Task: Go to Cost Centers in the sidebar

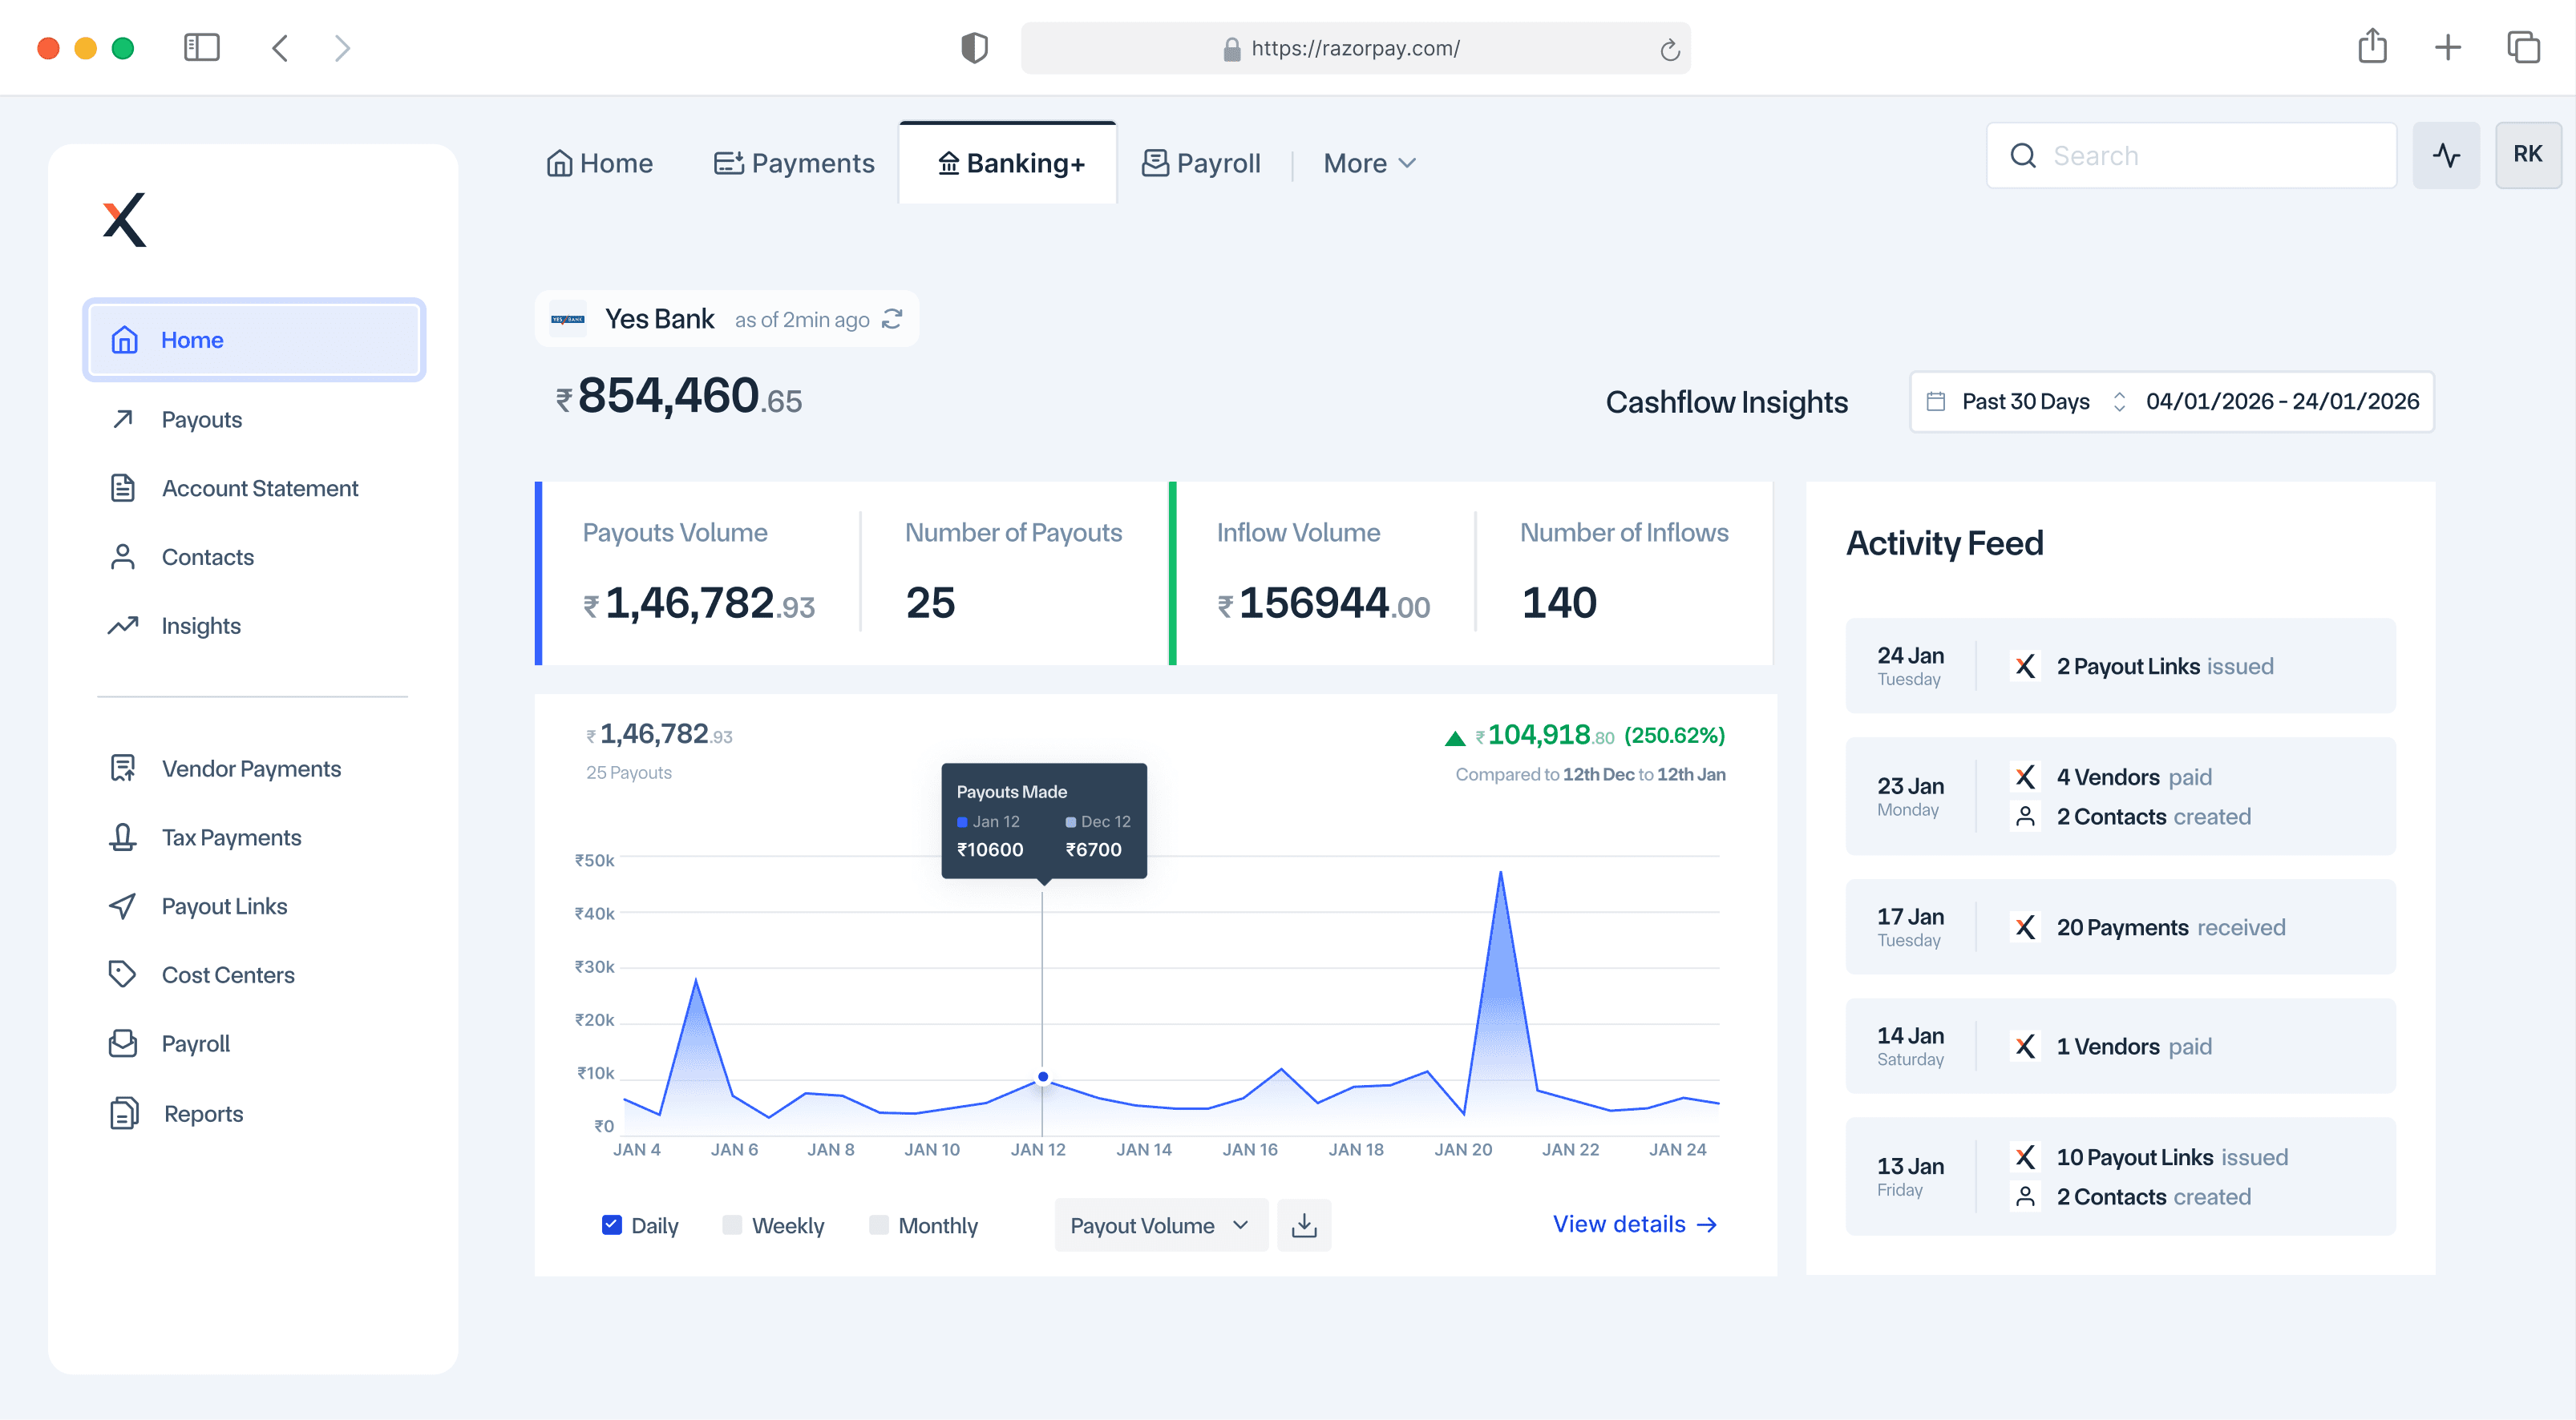Action: tap(228, 974)
